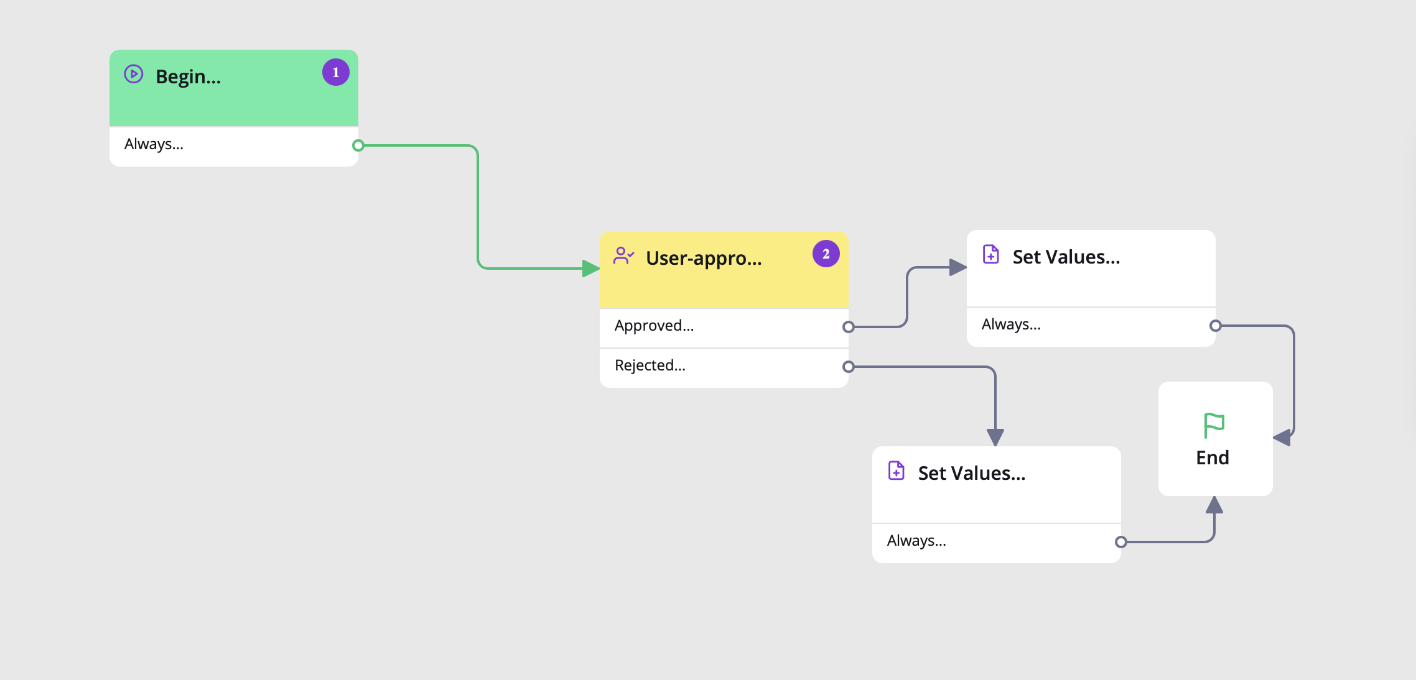The image size is (1416, 680).
Task: Open the lower Set Values node title
Action: (x=971, y=473)
